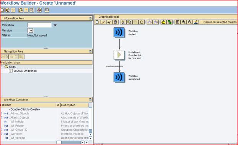The height and width of the screenshot is (145, 238).
Task: Select the Undefined step node in the diagram
Action: tap(119, 55)
